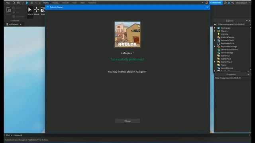
Task: Open the Explorer panel options chevron
Action: tap(247, 21)
